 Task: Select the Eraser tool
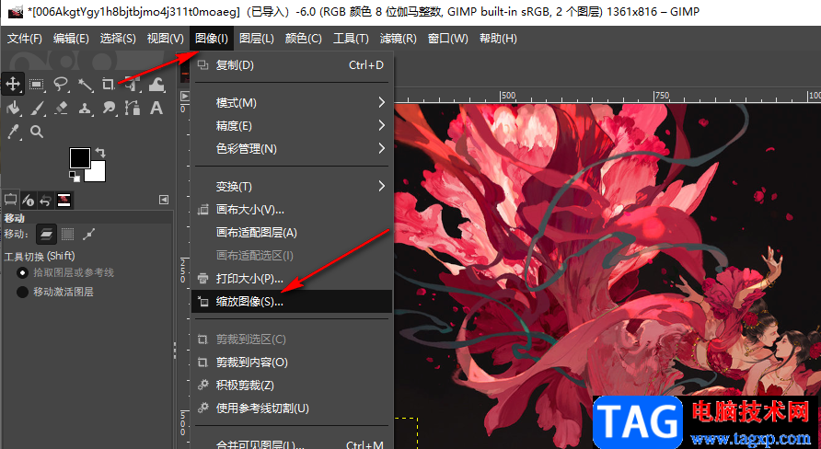(62, 108)
